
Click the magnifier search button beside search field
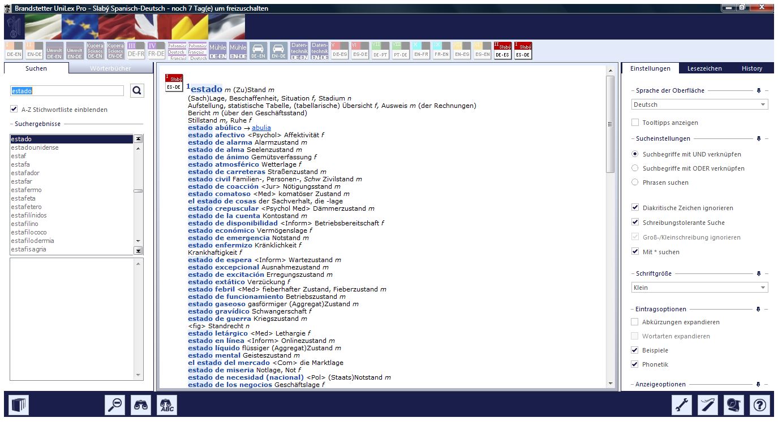tap(137, 90)
